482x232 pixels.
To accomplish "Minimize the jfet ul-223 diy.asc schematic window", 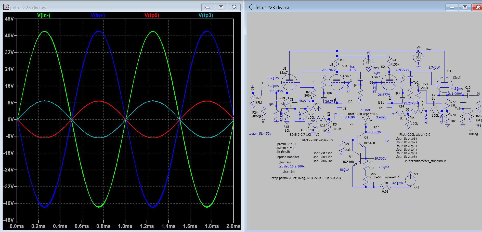I will [x=452, y=7].
